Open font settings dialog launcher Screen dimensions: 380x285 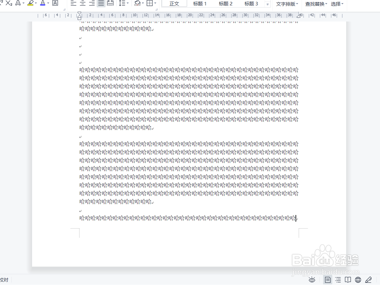pos(65,9)
